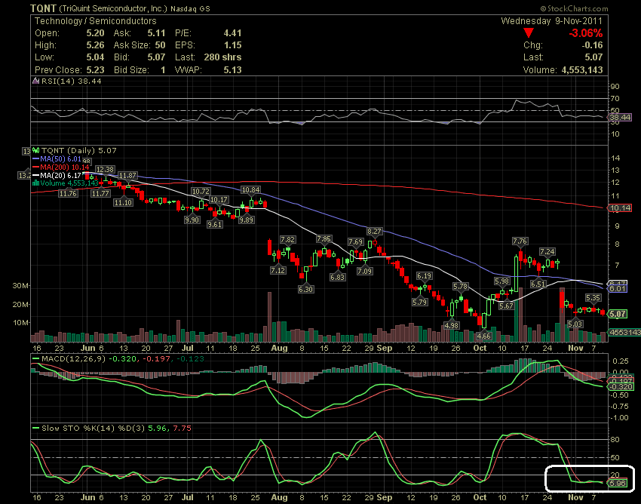Click the Last 280 shrs value
This screenshot has height=504, width=641.
[x=222, y=57]
